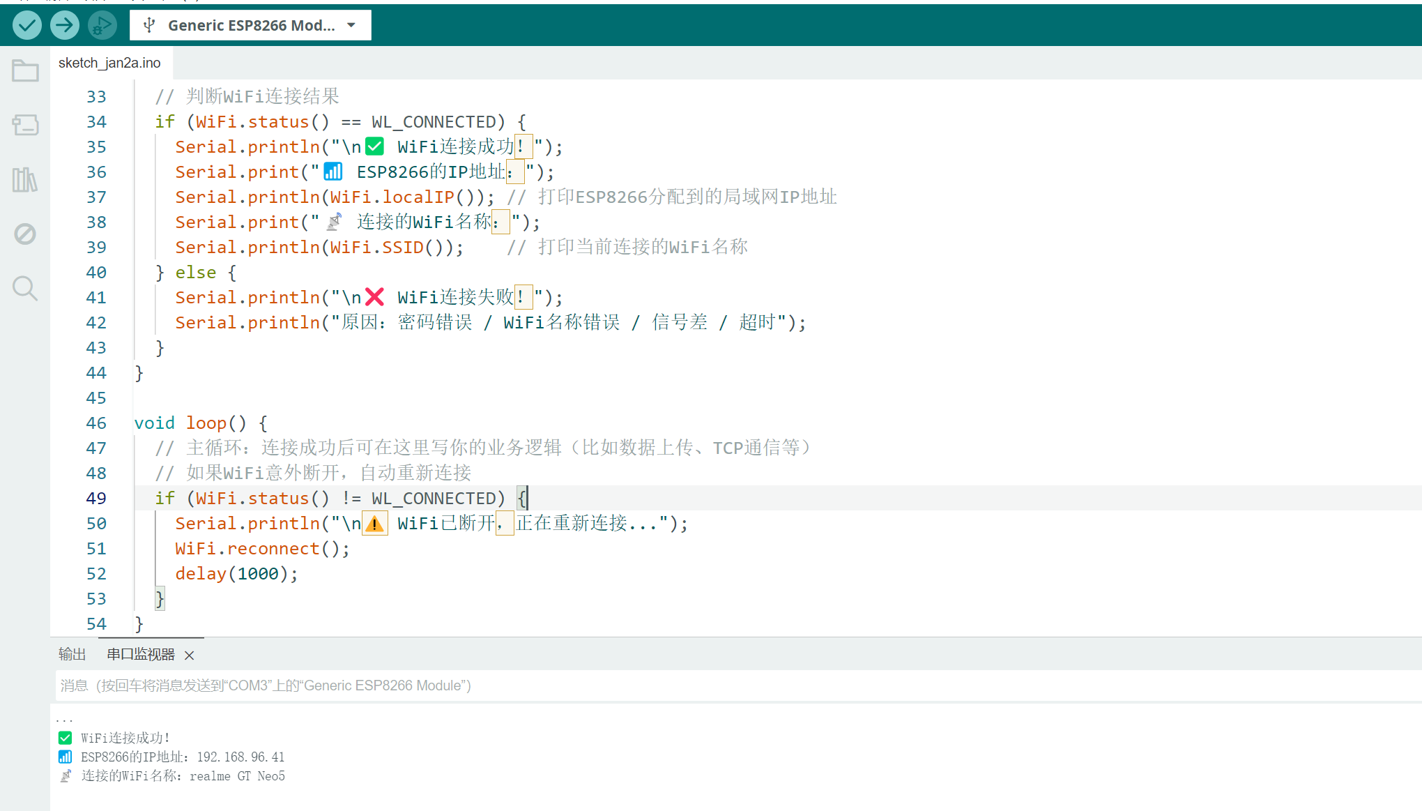This screenshot has height=811, width=1422.
Task: Click the serial message input field
Action: 697,685
